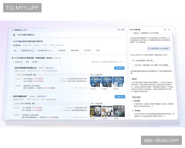Click the new chat plus icon in chat panel
This screenshot has width=185, height=148.
coord(165,30)
